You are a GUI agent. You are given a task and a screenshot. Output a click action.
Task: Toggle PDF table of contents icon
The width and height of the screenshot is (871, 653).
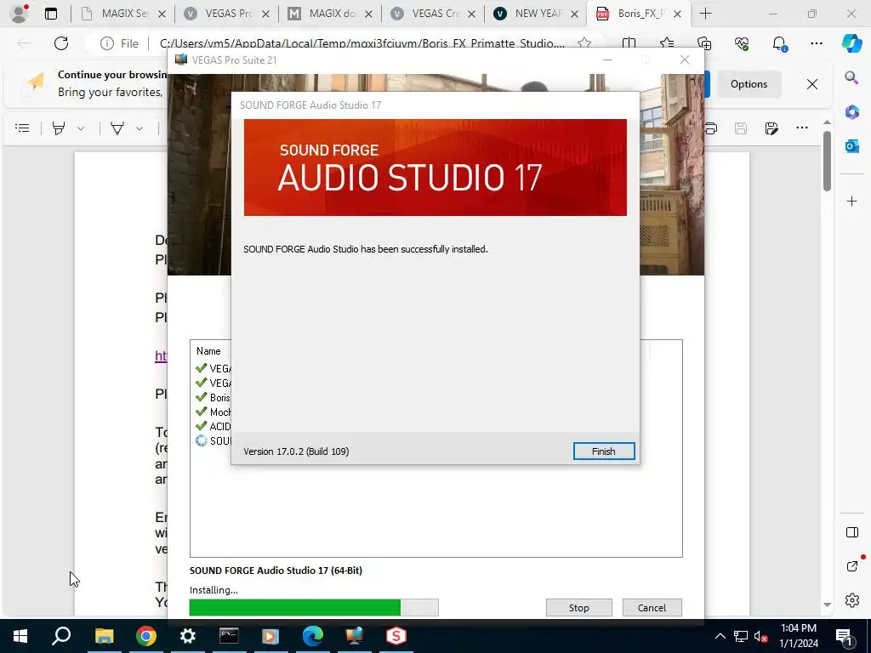(22, 128)
